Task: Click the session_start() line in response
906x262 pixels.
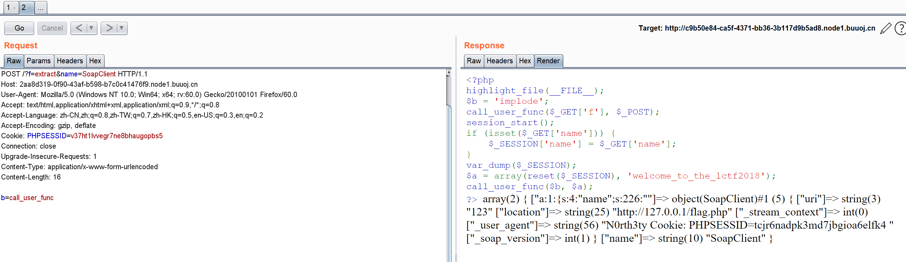Action: click(x=510, y=123)
